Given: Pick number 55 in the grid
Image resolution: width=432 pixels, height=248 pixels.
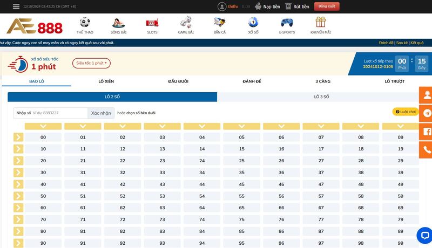Looking at the screenshot, I should [x=241, y=196].
